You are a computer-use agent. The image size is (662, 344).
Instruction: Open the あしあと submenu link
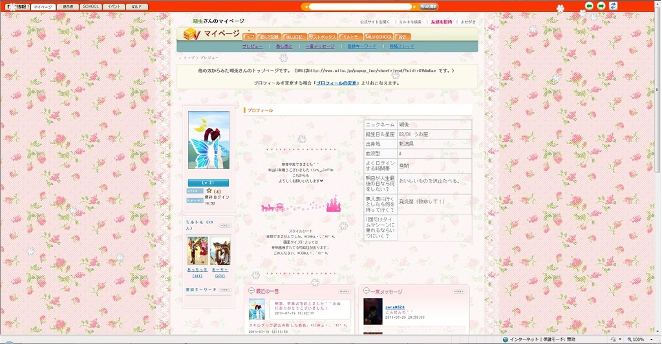coord(284,46)
